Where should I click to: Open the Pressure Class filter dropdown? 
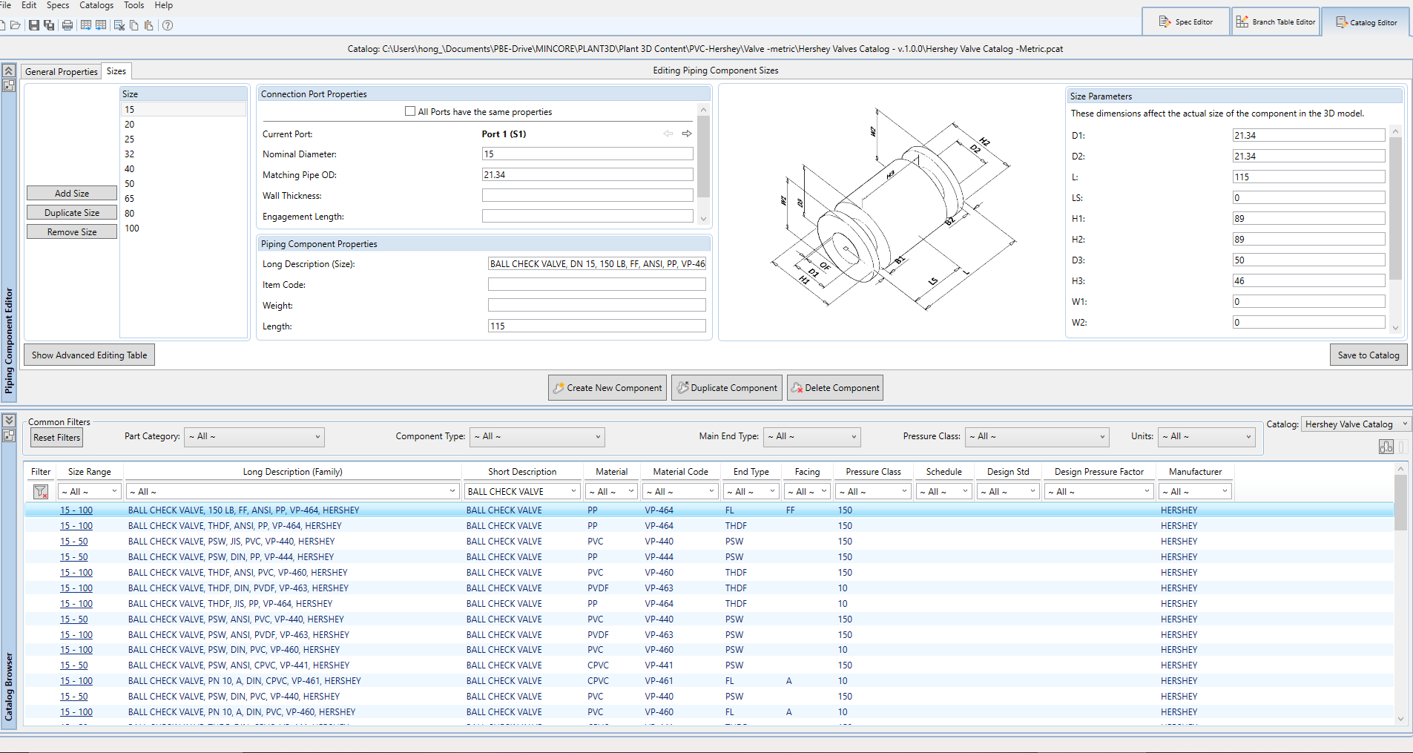(1037, 437)
